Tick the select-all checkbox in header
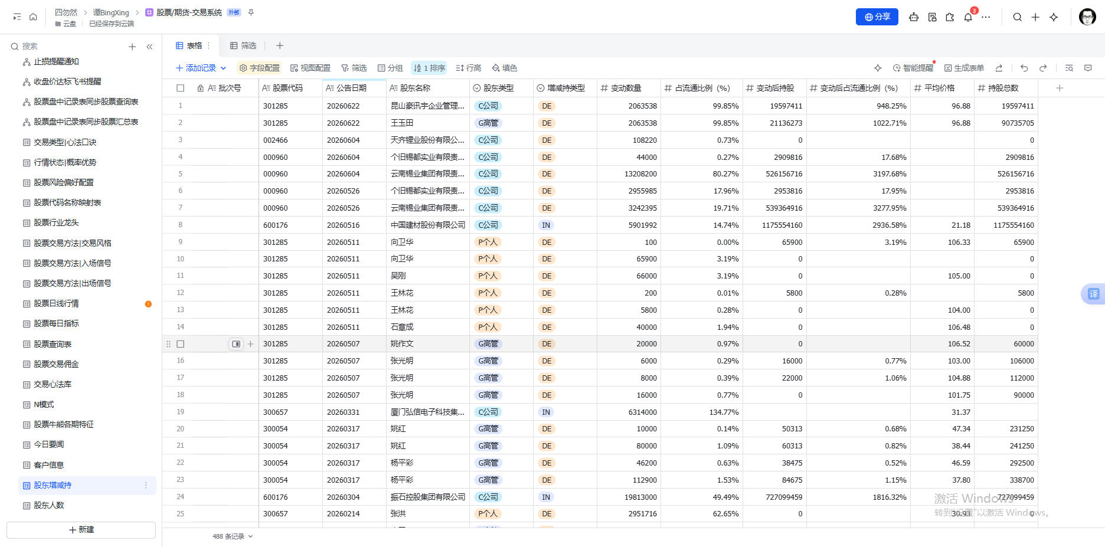This screenshot has height=547, width=1105. [181, 88]
